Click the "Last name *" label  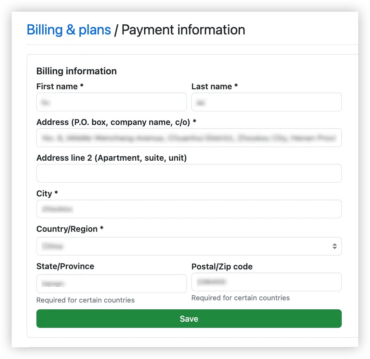(215, 86)
